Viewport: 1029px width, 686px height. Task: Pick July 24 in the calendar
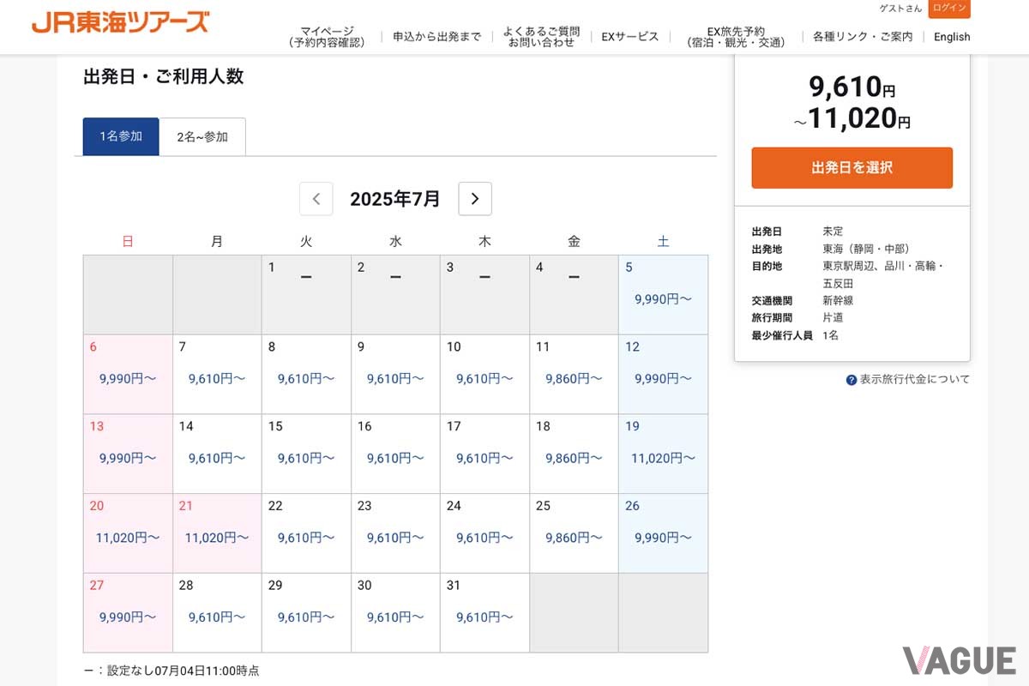click(484, 533)
